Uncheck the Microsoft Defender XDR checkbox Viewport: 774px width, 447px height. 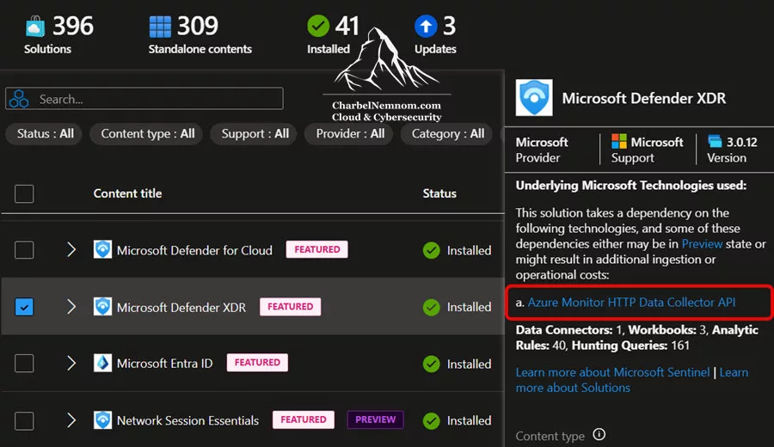[24, 307]
